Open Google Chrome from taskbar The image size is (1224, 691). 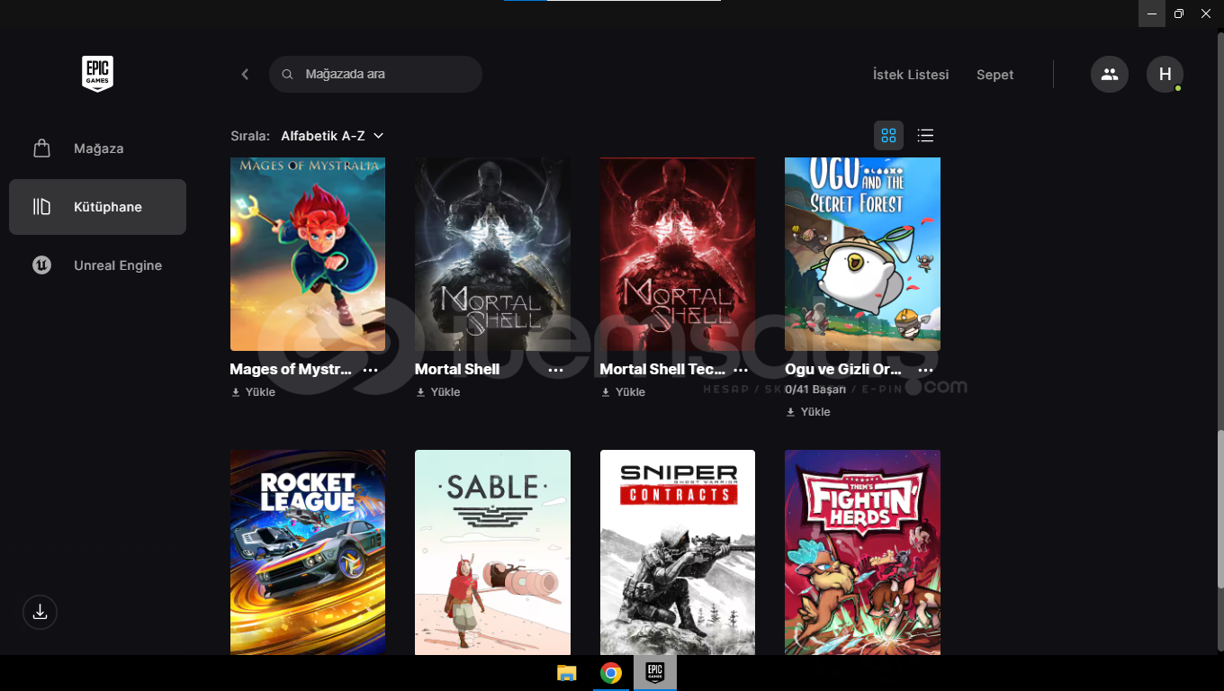pos(611,673)
